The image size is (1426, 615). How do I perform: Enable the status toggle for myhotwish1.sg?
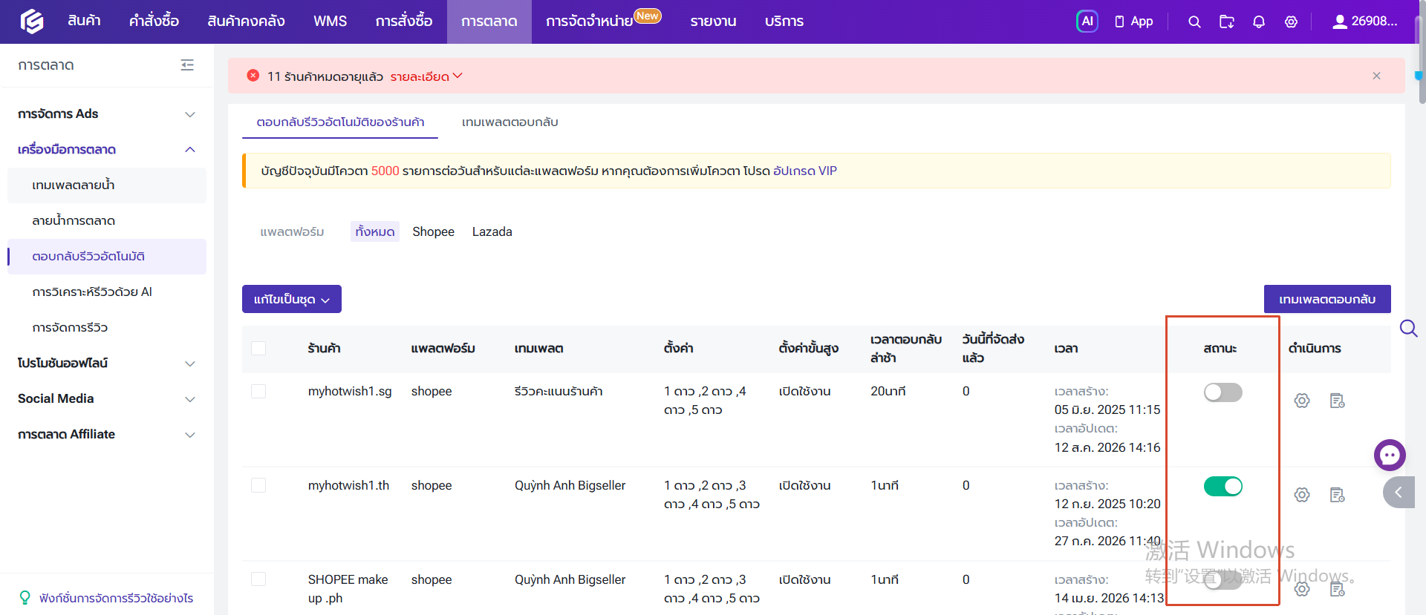coord(1222,392)
